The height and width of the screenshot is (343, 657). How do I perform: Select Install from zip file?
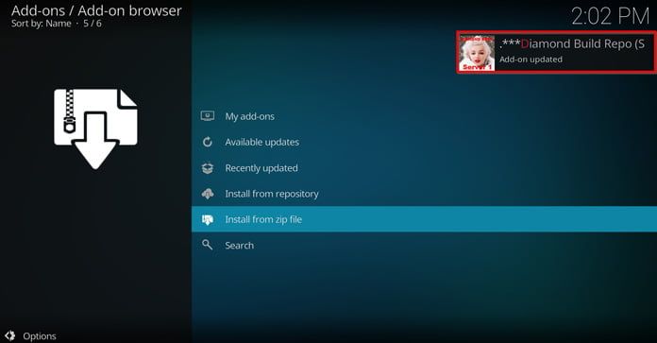[424, 219]
